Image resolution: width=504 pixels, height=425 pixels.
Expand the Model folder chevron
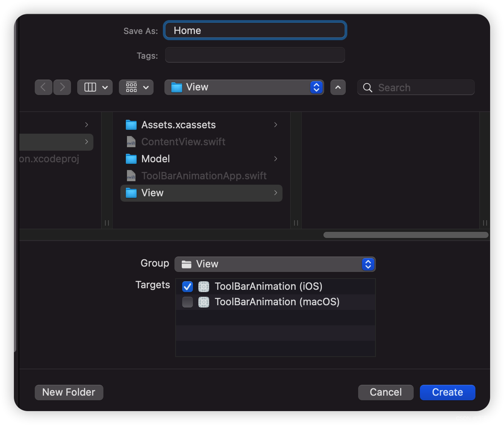(276, 158)
